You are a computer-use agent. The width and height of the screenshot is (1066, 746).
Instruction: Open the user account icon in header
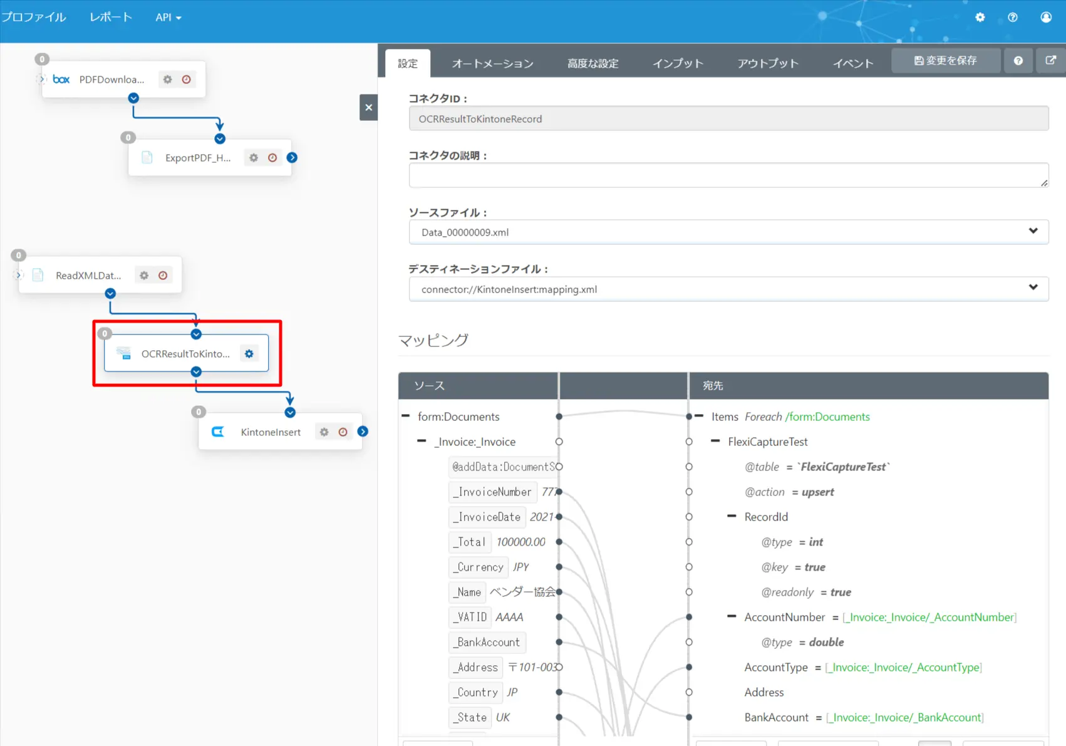(1046, 18)
